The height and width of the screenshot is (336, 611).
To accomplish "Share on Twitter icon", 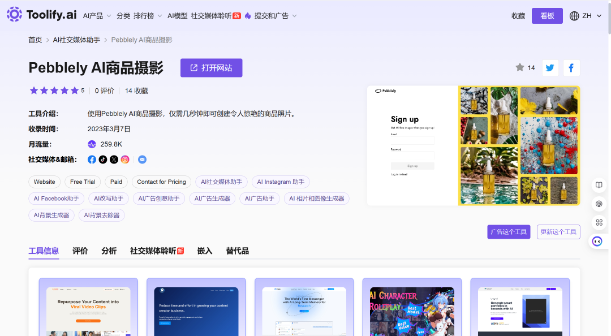I will [550, 68].
